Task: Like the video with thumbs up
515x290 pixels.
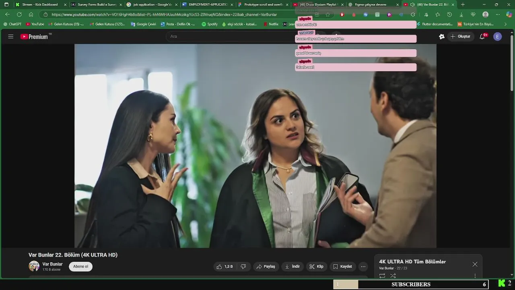Action: (x=225, y=267)
